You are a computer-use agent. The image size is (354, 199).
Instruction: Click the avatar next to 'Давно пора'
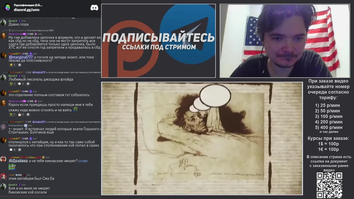[3, 23]
